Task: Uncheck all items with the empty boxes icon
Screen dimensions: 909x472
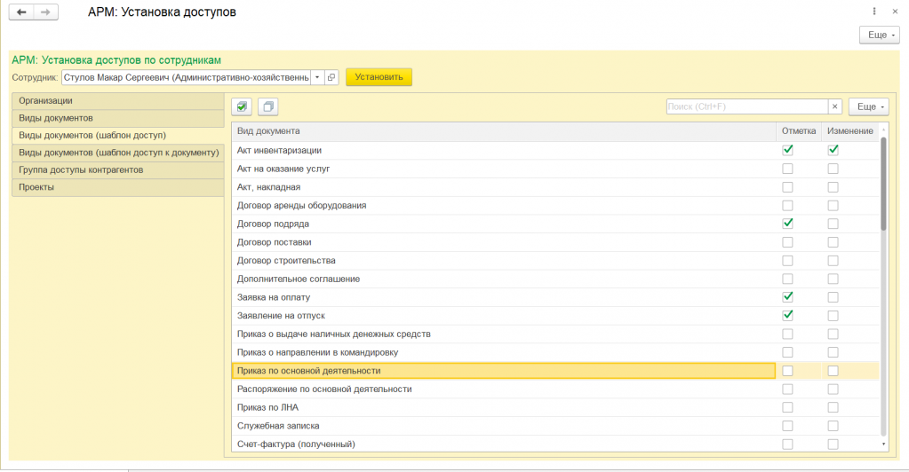Action: click(267, 106)
